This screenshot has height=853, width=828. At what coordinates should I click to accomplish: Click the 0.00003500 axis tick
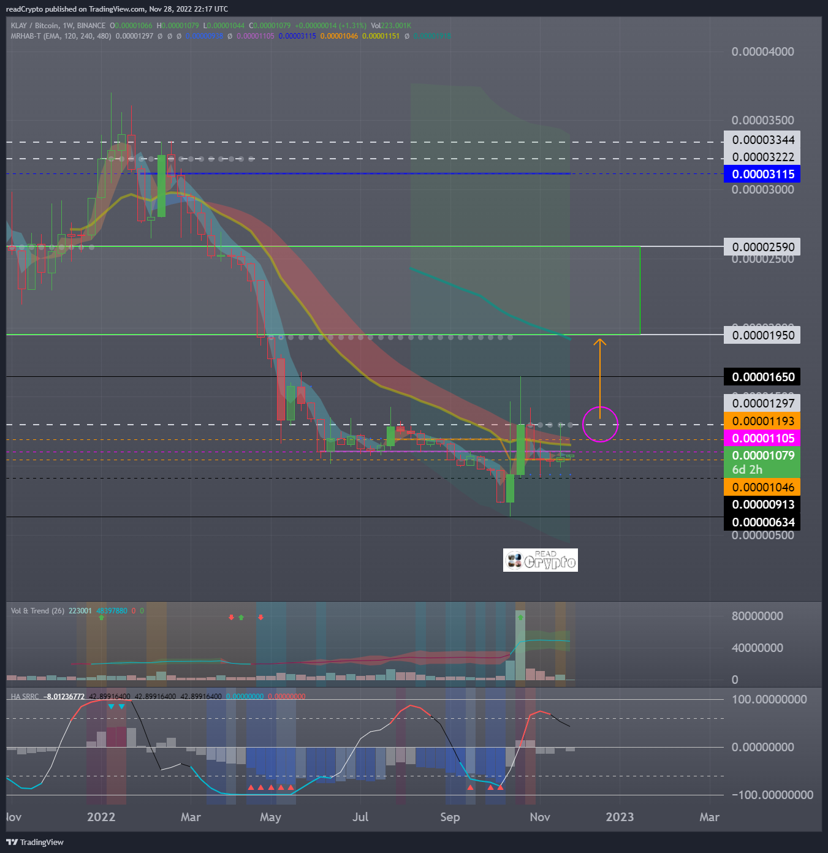click(762, 120)
